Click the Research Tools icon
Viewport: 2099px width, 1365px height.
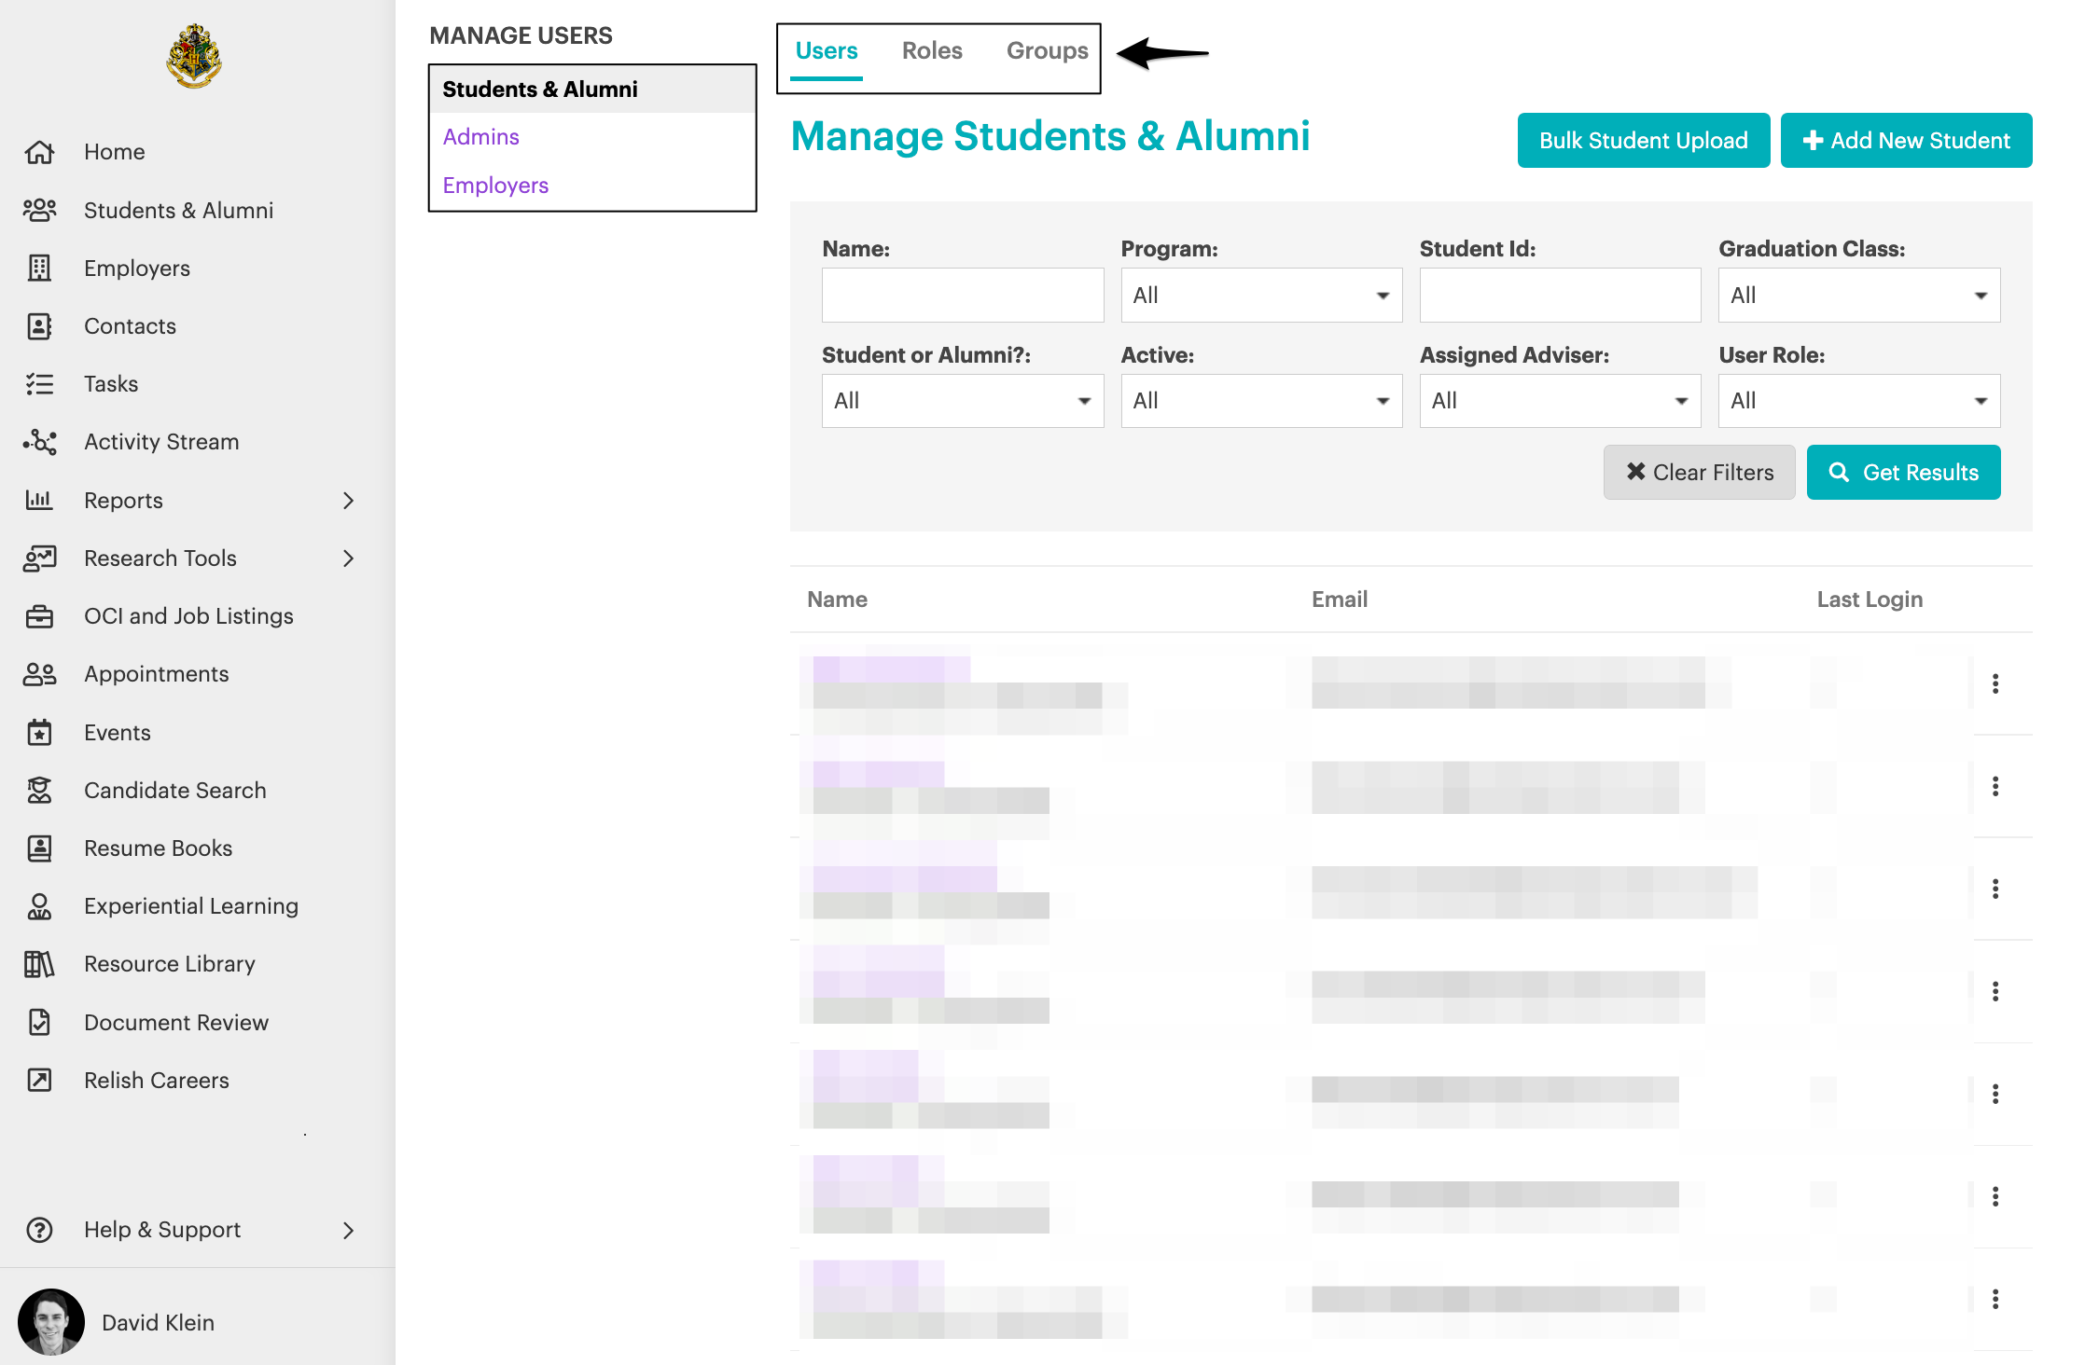[x=39, y=558]
